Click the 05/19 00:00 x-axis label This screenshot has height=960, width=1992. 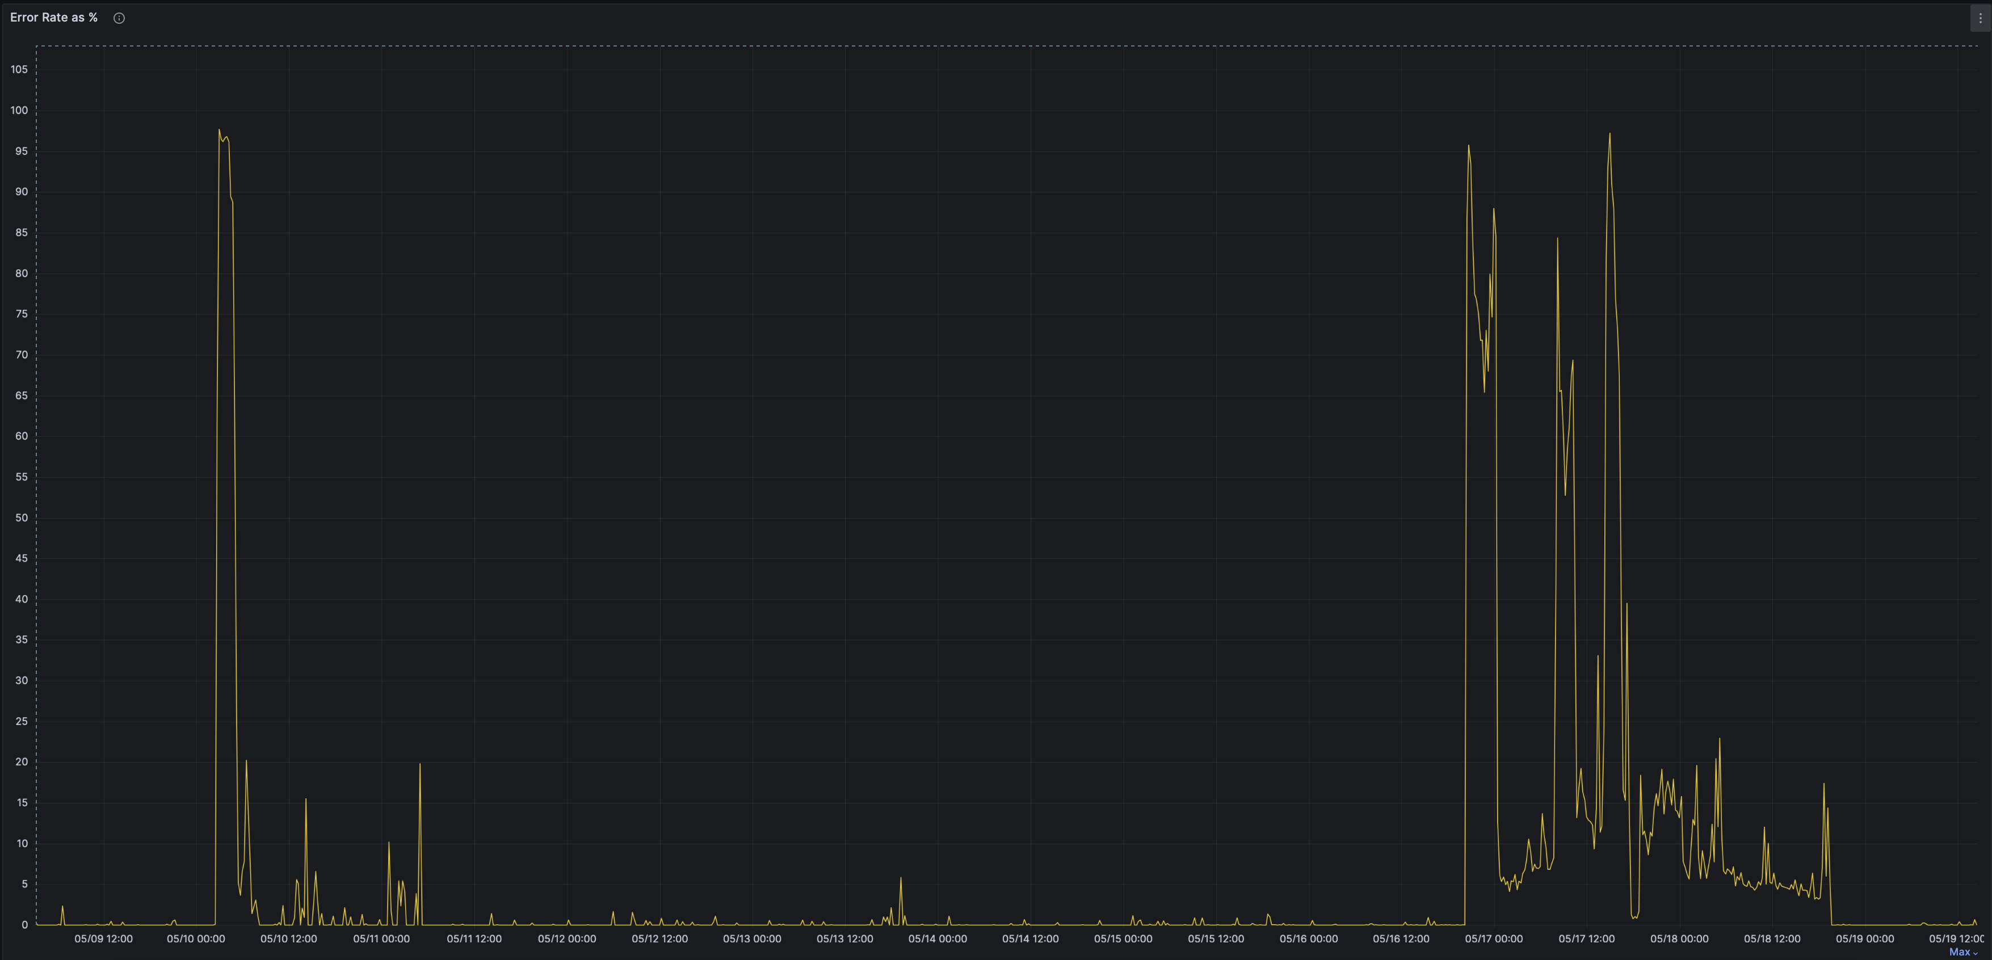(1864, 938)
